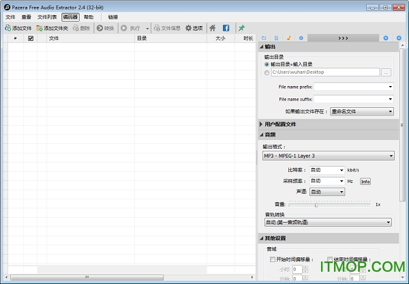Click the blue collapse-all down arrow icon
The height and width of the screenshot is (284, 409).
click(386, 38)
